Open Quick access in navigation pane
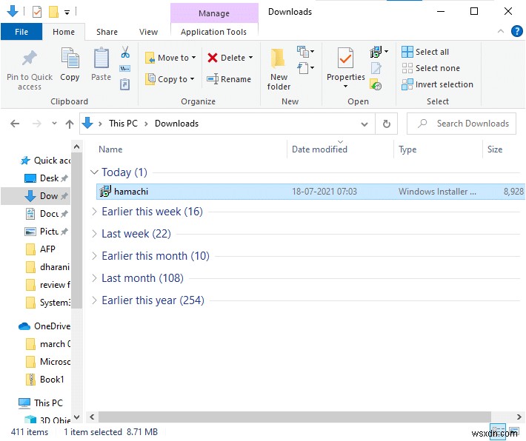Screen dimensions: 526x441 click(45, 161)
